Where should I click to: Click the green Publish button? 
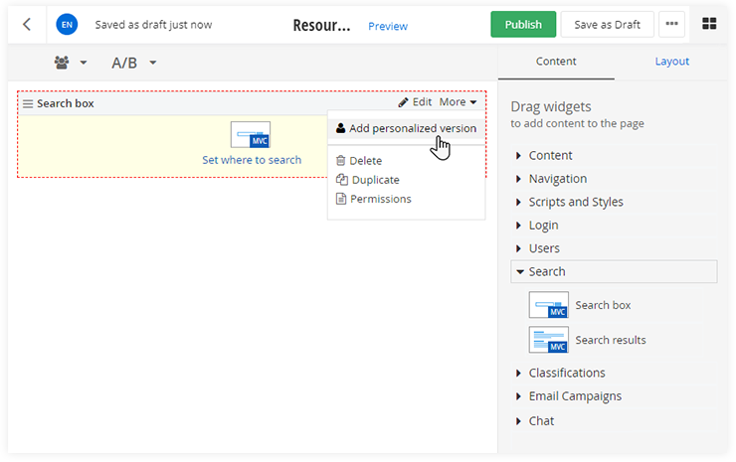523,25
